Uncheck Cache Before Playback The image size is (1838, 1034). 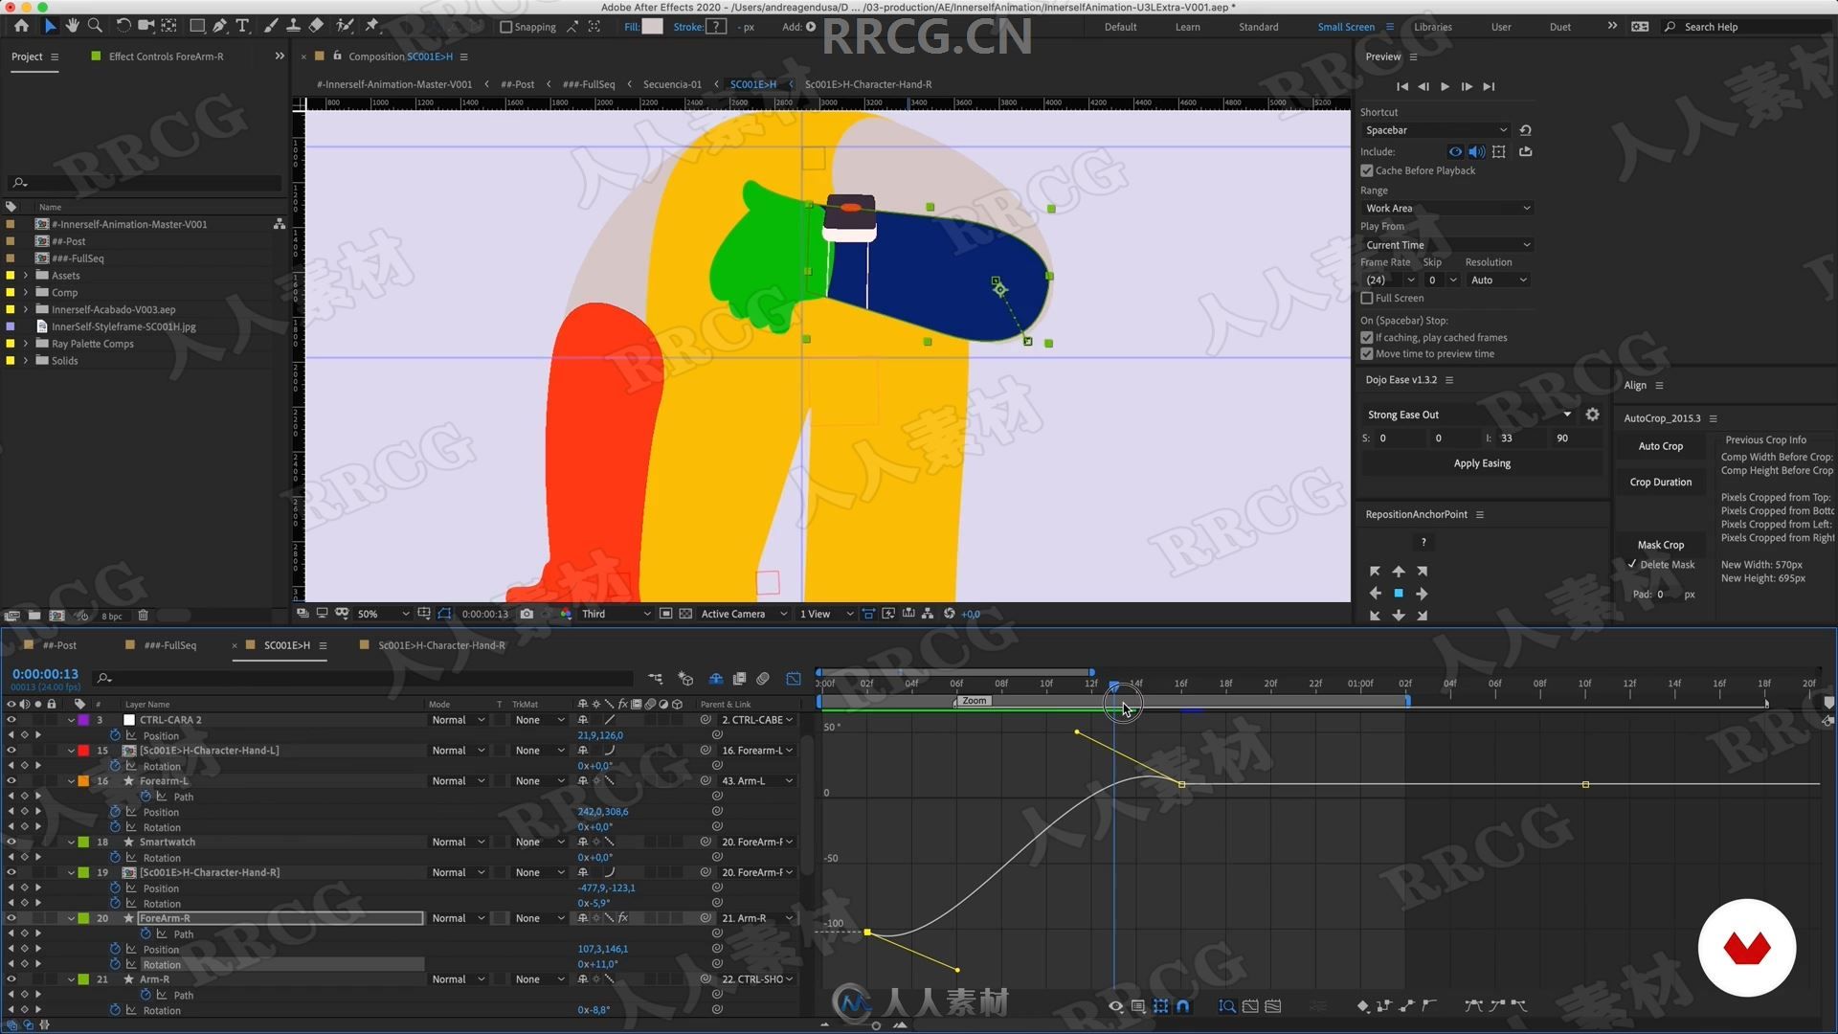click(1367, 170)
